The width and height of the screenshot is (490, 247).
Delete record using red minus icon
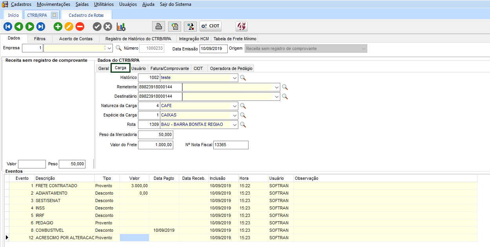[x=80, y=27]
